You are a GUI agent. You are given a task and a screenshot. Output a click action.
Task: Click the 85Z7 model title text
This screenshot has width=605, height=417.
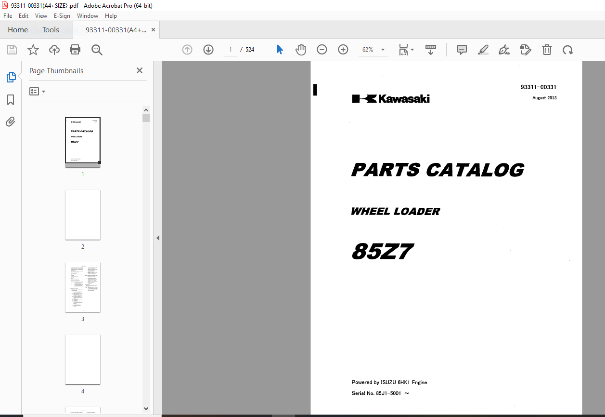point(383,251)
